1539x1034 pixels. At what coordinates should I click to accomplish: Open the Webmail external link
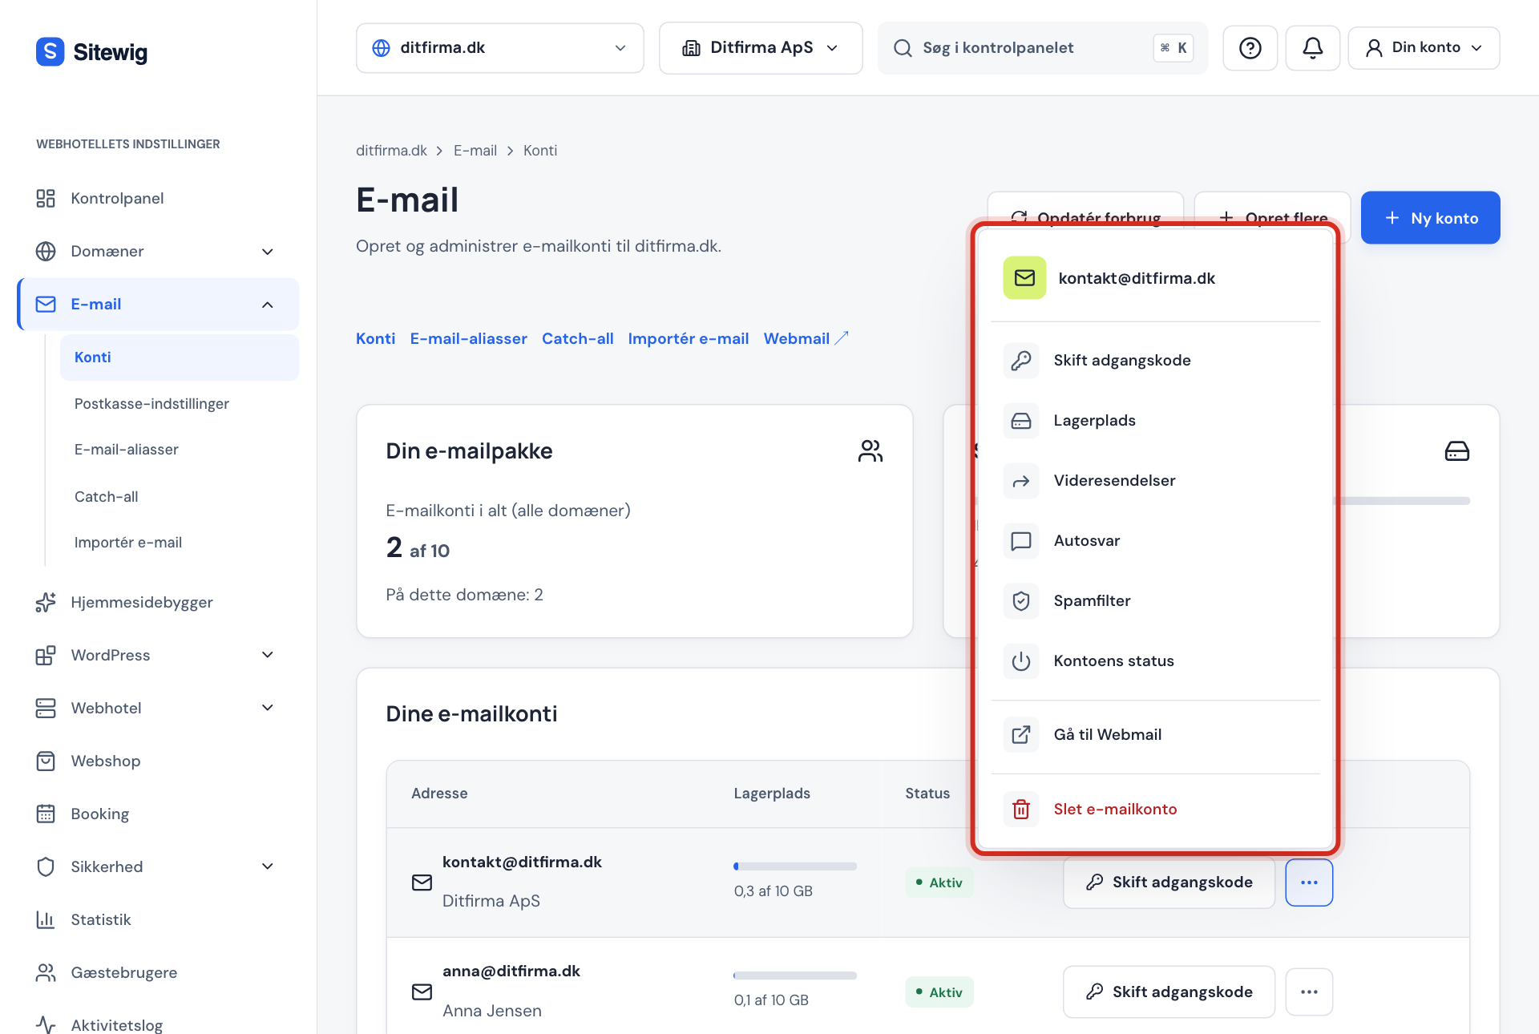tap(806, 338)
